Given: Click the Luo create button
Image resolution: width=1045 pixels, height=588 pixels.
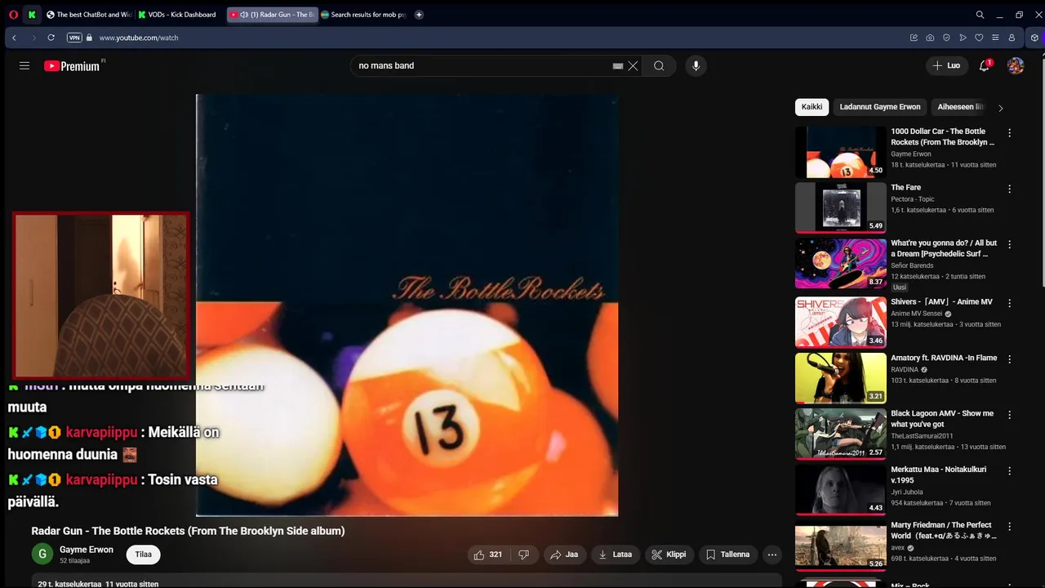Looking at the screenshot, I should click(946, 65).
